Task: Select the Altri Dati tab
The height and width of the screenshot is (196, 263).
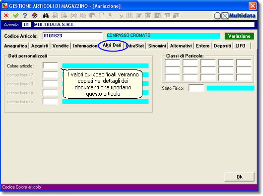Action: pos(112,45)
